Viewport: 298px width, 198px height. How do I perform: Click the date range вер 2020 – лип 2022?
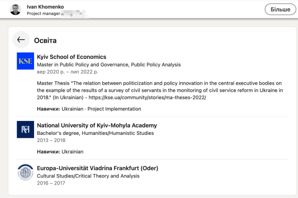tap(67, 72)
